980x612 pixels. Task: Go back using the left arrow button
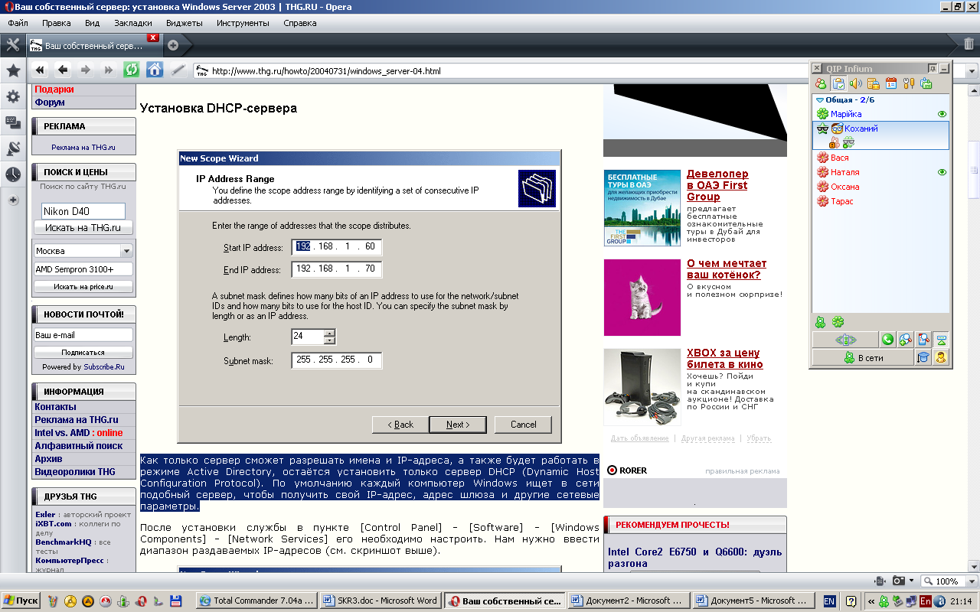(63, 70)
